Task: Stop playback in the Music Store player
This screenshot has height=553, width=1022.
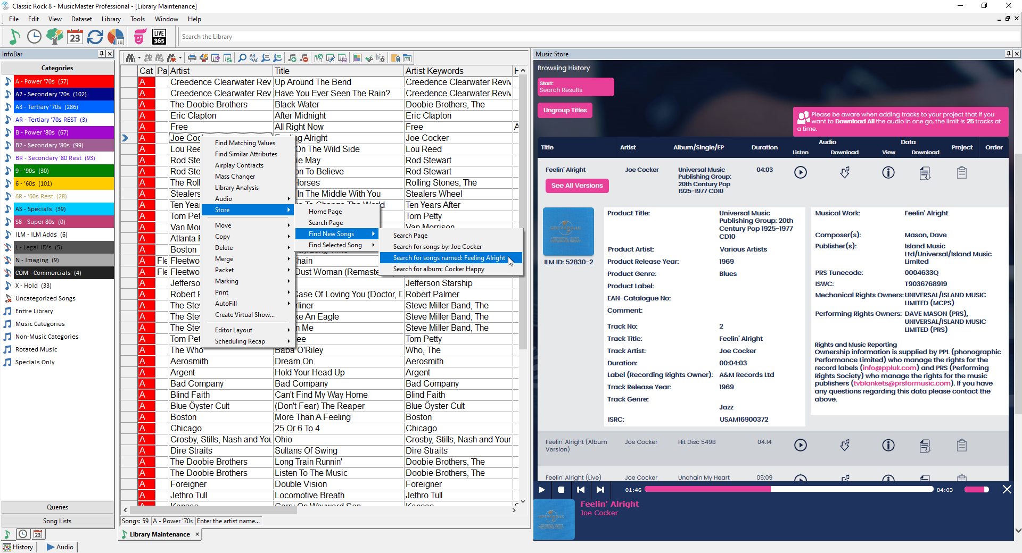Action: pyautogui.click(x=561, y=490)
